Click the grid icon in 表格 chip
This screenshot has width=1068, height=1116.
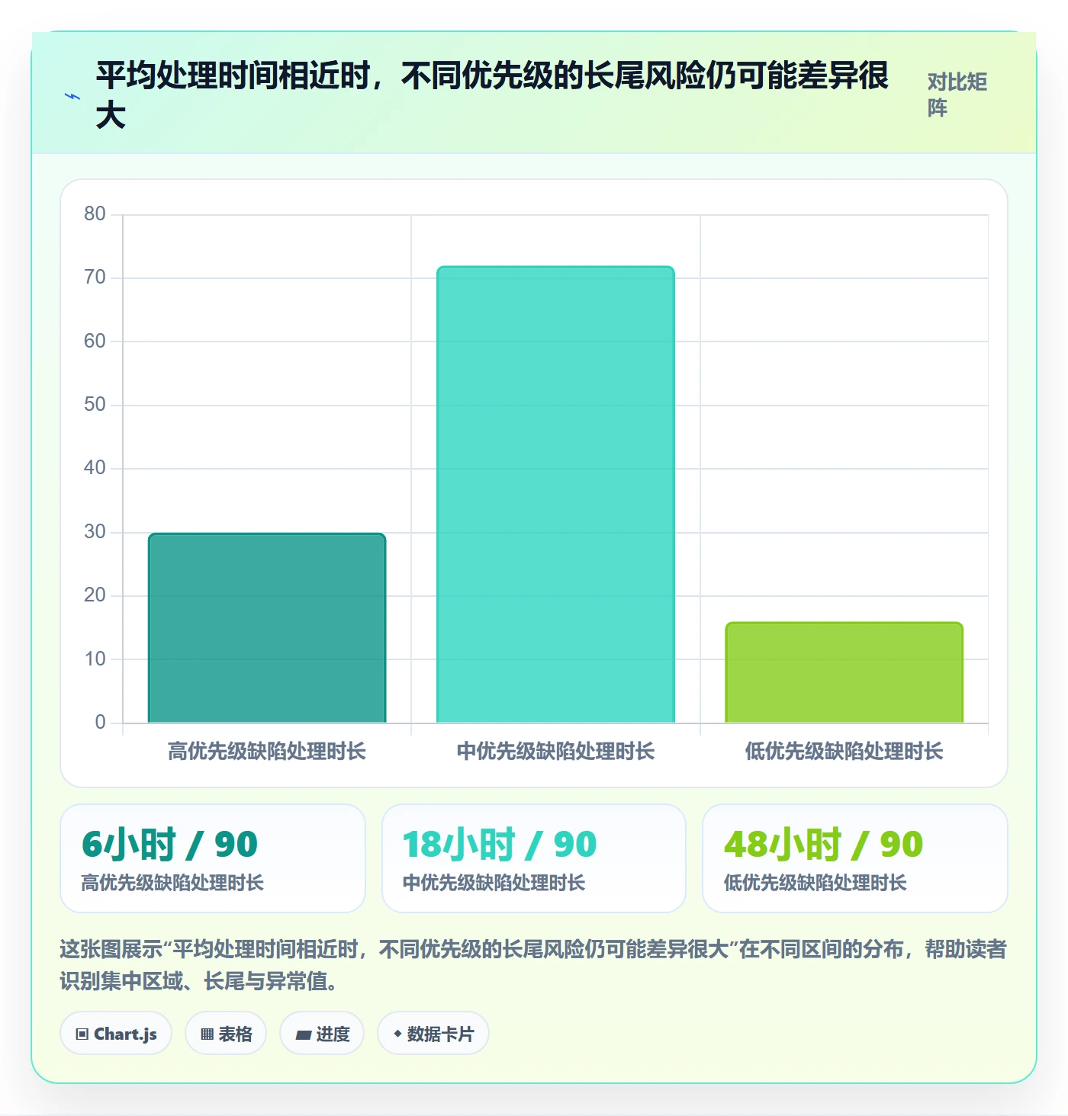tap(207, 1034)
